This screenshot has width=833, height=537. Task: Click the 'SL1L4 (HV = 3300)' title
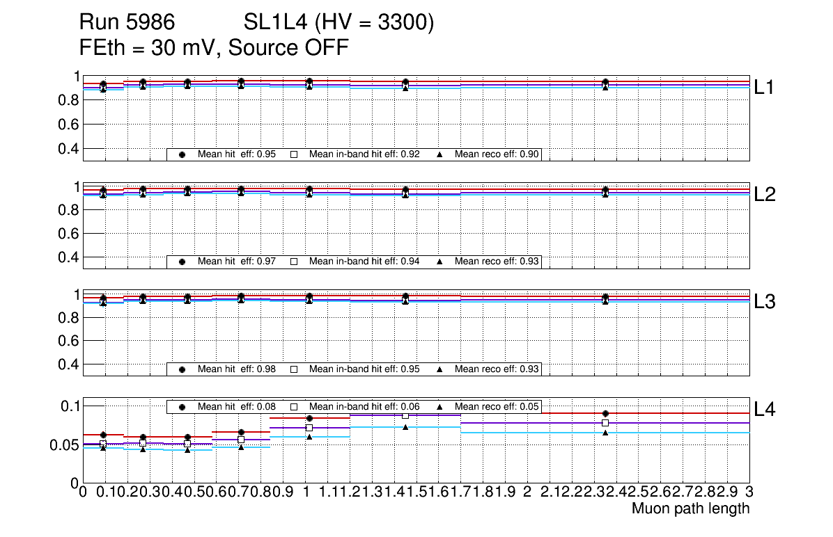tap(339, 24)
